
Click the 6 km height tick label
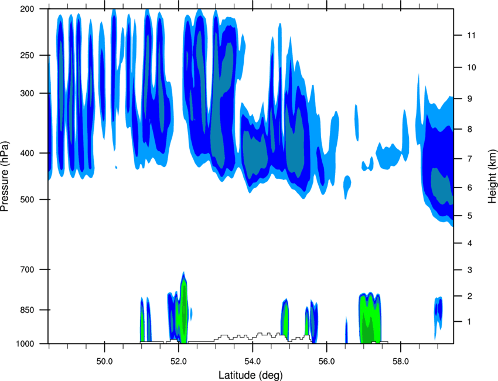tap(469, 188)
